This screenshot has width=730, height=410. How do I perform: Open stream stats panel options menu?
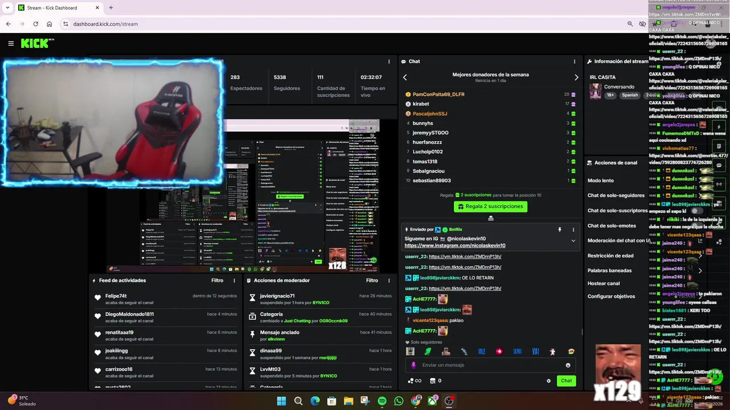(389, 61)
